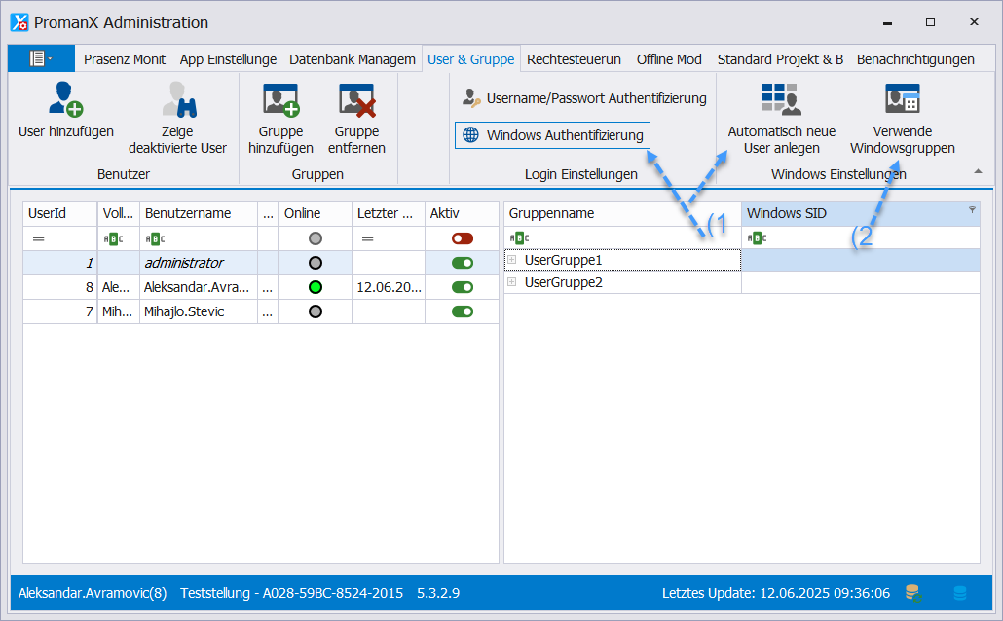The image size is (1003, 621).
Task: Sort by the UserId column header
Action: click(60, 213)
